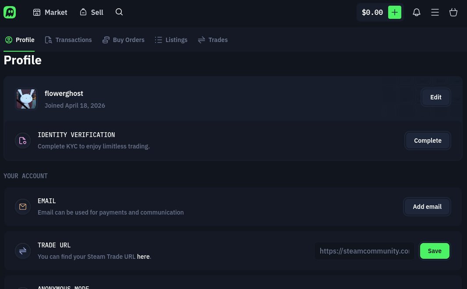Click the 'IDENTITY VERIFICATION' label
The image size is (467, 289).
point(76,135)
